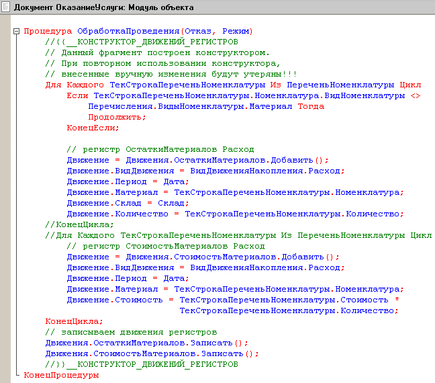
Task: Click the comment 'При повторном использовании конструктора,'
Action: point(163,64)
